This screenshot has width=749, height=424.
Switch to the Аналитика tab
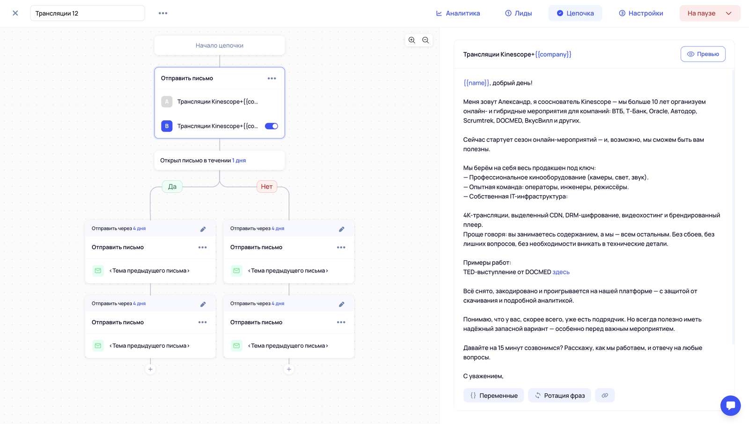tap(458, 13)
